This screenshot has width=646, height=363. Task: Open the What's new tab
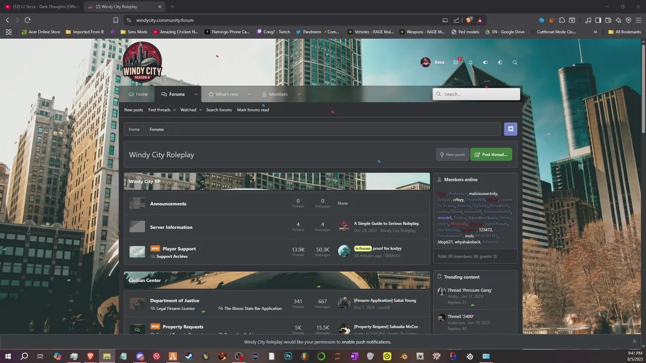[223, 94]
